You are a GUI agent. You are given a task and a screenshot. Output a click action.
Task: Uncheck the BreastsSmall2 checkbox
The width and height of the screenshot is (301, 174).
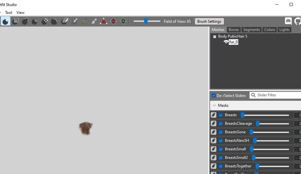(221, 158)
